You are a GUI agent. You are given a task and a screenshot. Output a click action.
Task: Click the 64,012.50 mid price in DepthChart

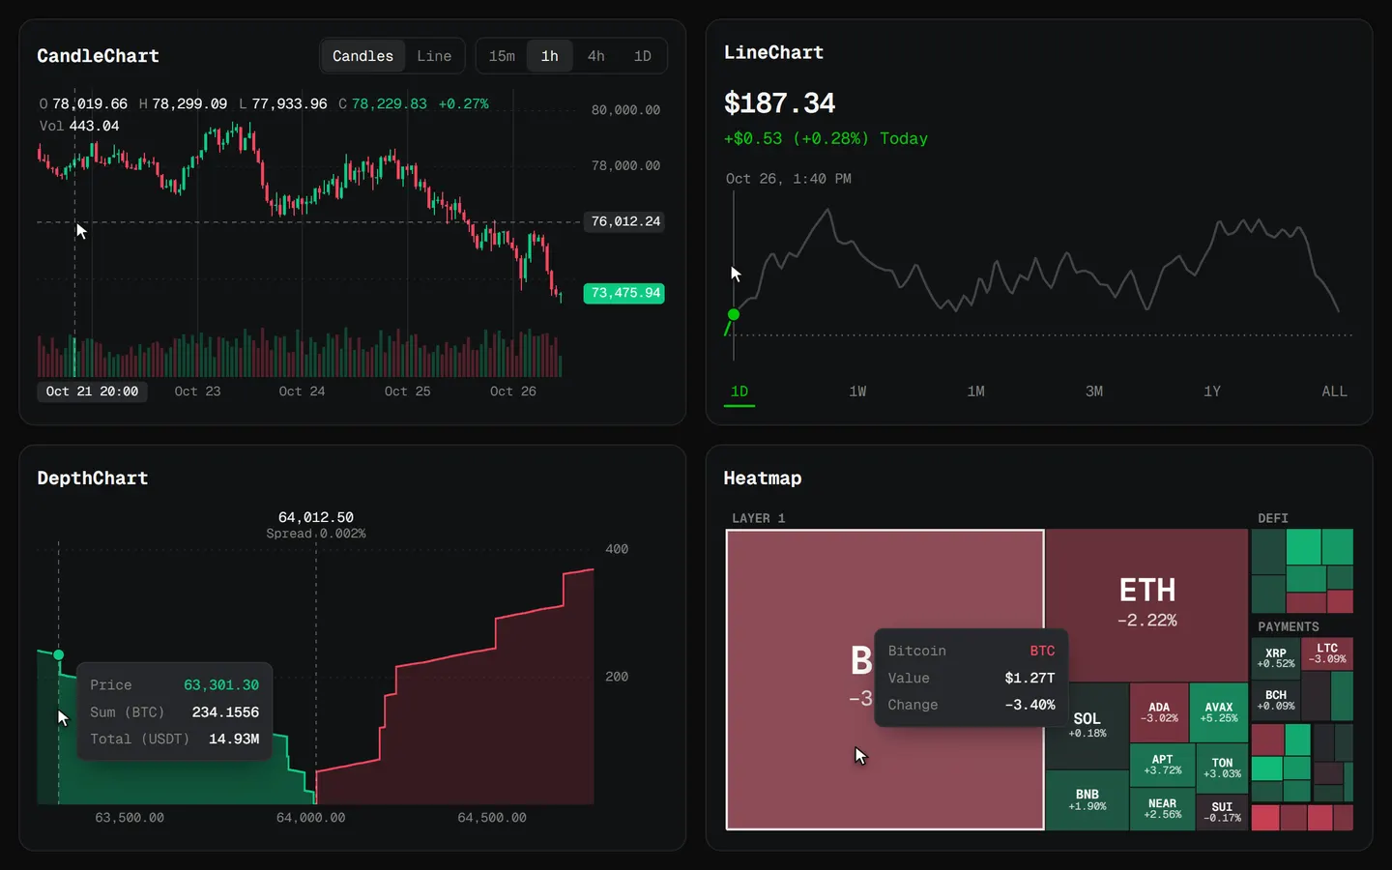[316, 517]
